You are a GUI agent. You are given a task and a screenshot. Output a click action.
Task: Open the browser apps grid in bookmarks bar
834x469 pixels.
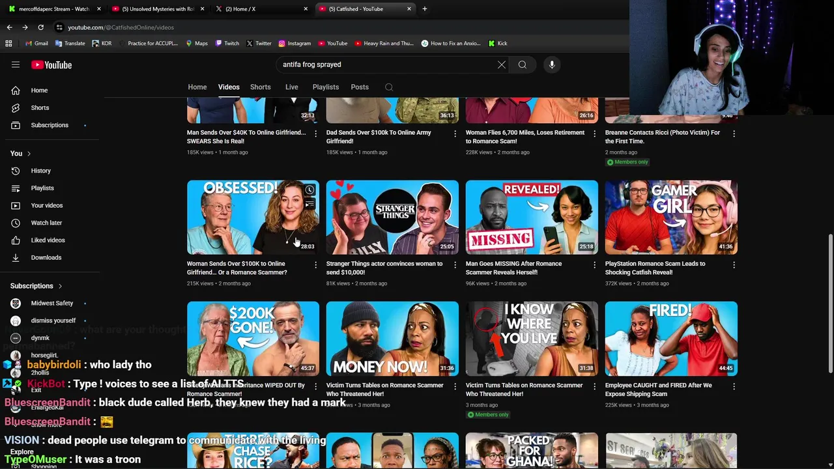[x=8, y=43]
